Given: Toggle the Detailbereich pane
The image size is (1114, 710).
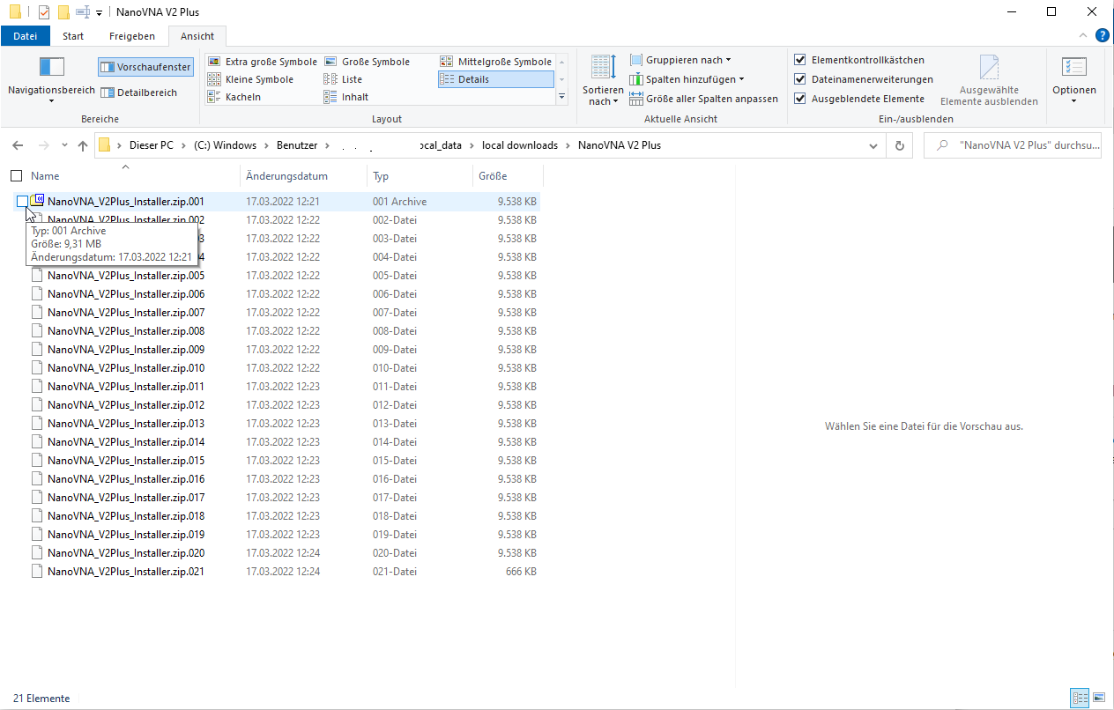Looking at the screenshot, I should coord(138,92).
